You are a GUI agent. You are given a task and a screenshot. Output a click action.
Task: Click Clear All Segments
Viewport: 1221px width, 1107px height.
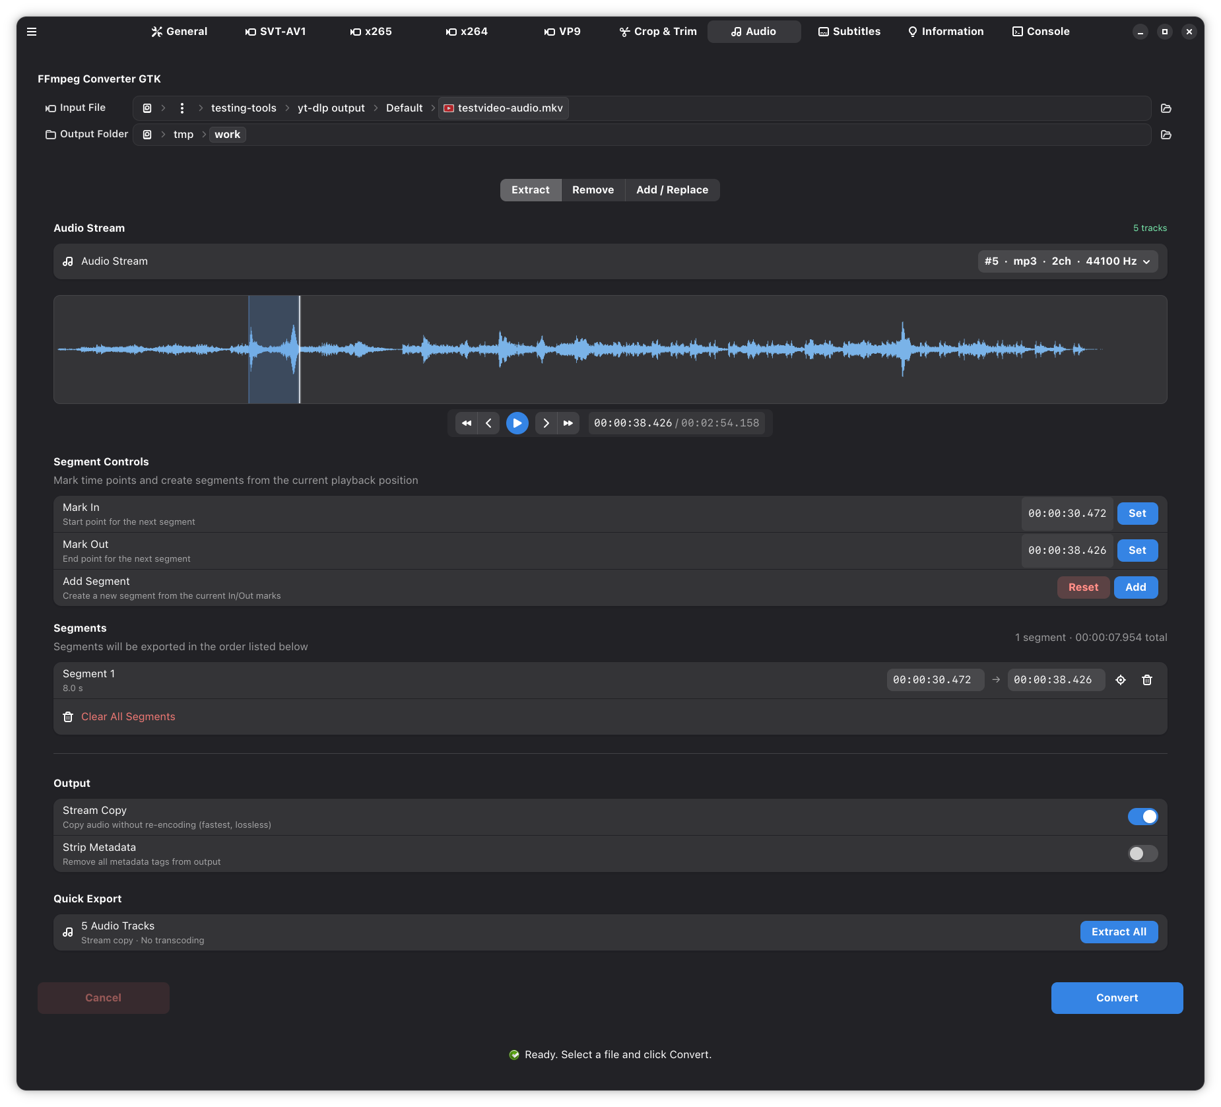(x=128, y=717)
